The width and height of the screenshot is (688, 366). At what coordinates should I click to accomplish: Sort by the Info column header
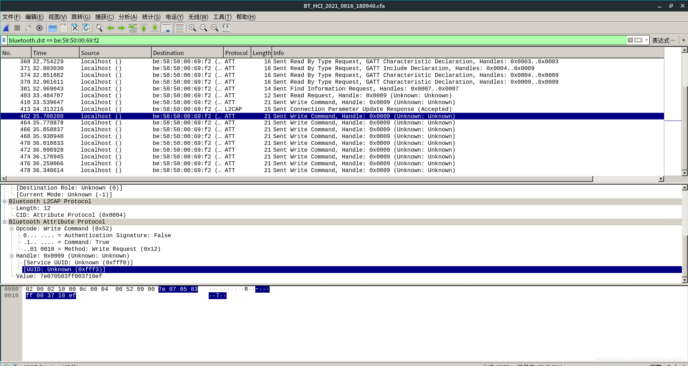point(468,53)
